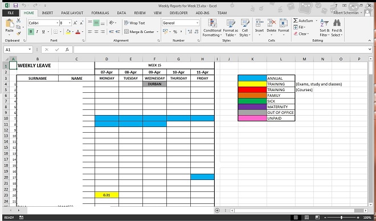Open Sort & Filter
This screenshot has height=221, width=376.
tap(325, 27)
